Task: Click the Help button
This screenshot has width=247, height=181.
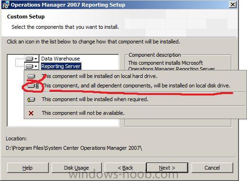Action: (28, 168)
